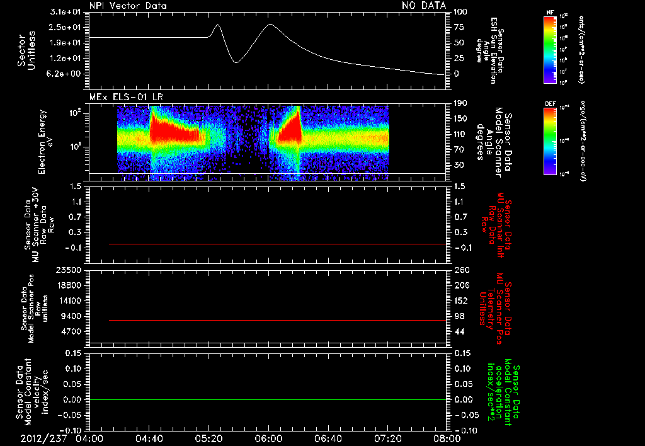Select the 'NPI Vector Data' panel title
Image resolution: width=645 pixels, height=446 pixels.
coord(128,6)
